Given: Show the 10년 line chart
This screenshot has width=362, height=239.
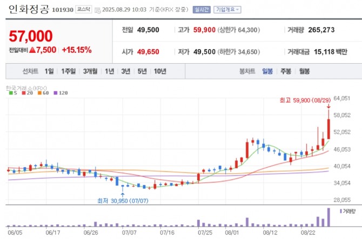Looking at the screenshot, I should [160, 71].
